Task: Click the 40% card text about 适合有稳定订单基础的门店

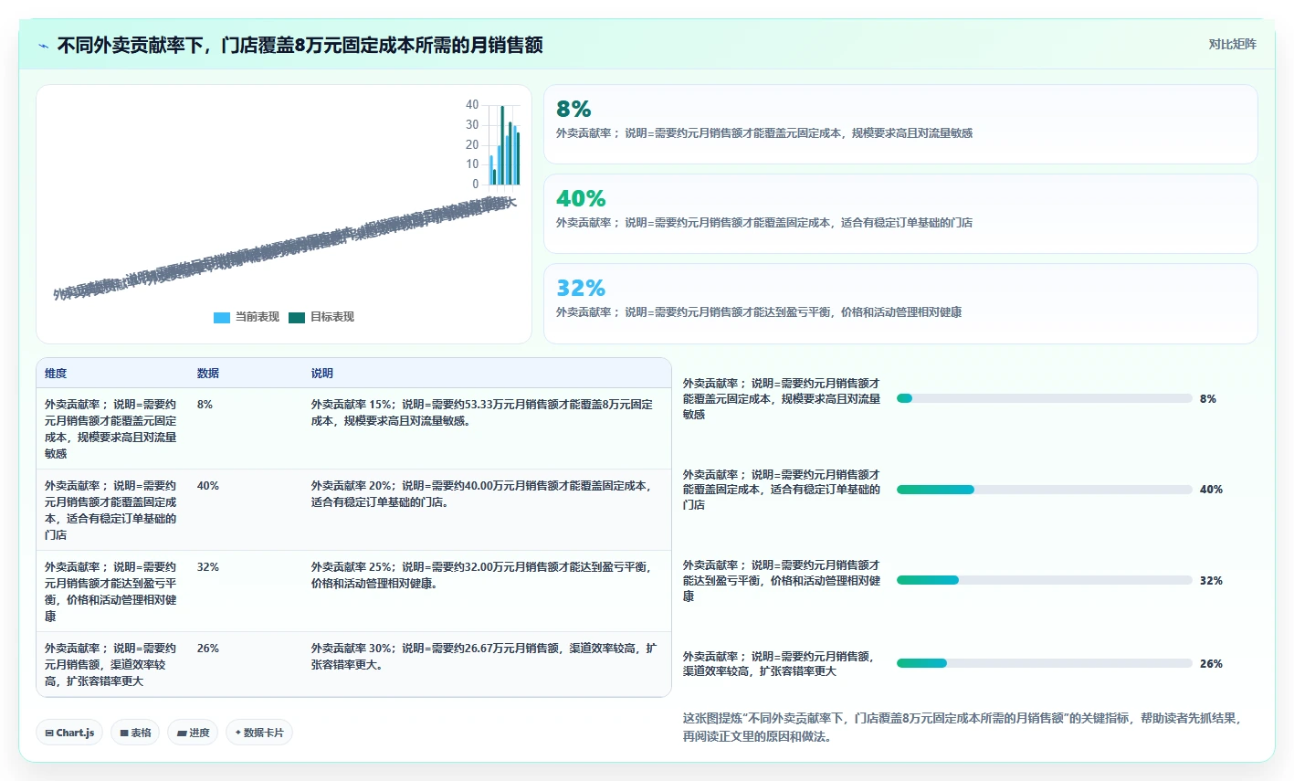Action: coord(764,223)
